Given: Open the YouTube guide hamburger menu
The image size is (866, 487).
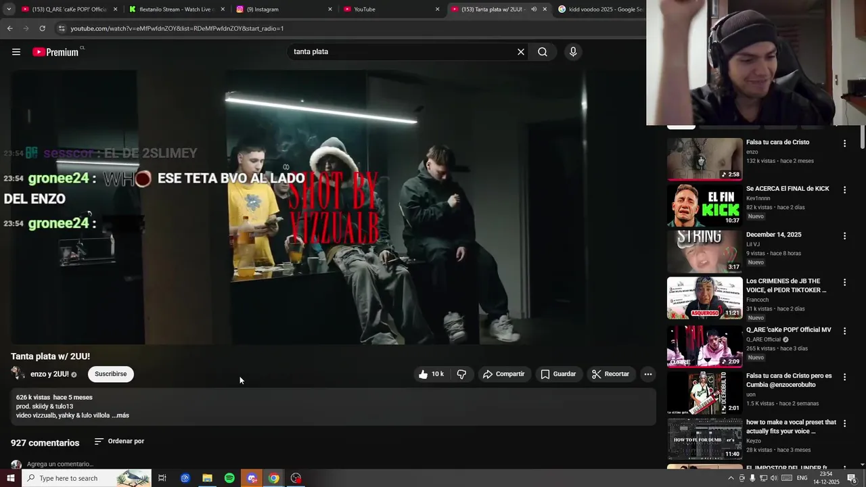Looking at the screenshot, I should pyautogui.click(x=16, y=52).
